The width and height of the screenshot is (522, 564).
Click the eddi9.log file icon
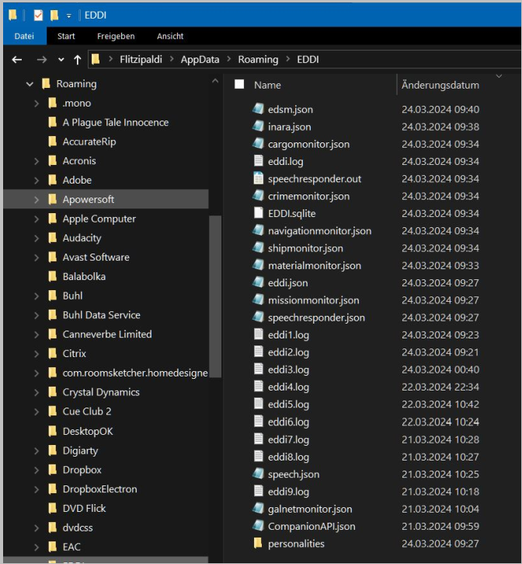259,491
